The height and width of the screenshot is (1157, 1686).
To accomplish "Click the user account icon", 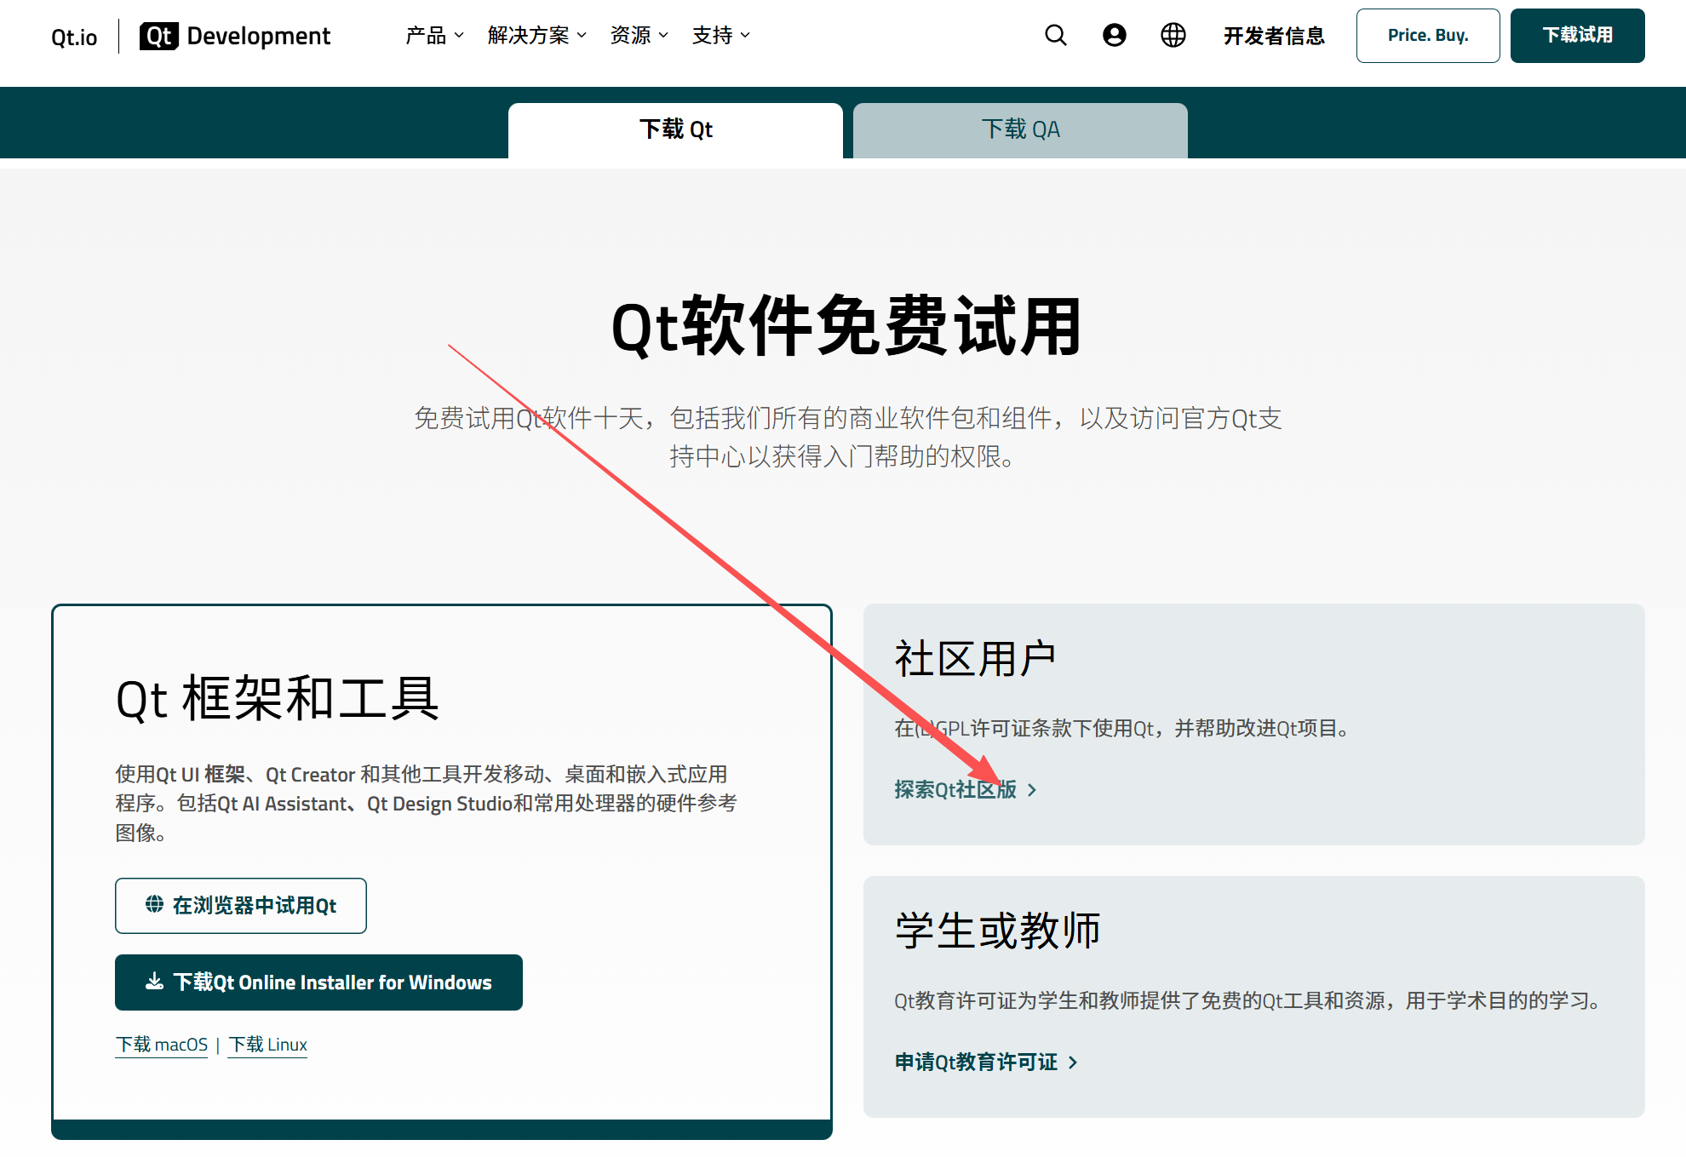I will click(x=1114, y=35).
